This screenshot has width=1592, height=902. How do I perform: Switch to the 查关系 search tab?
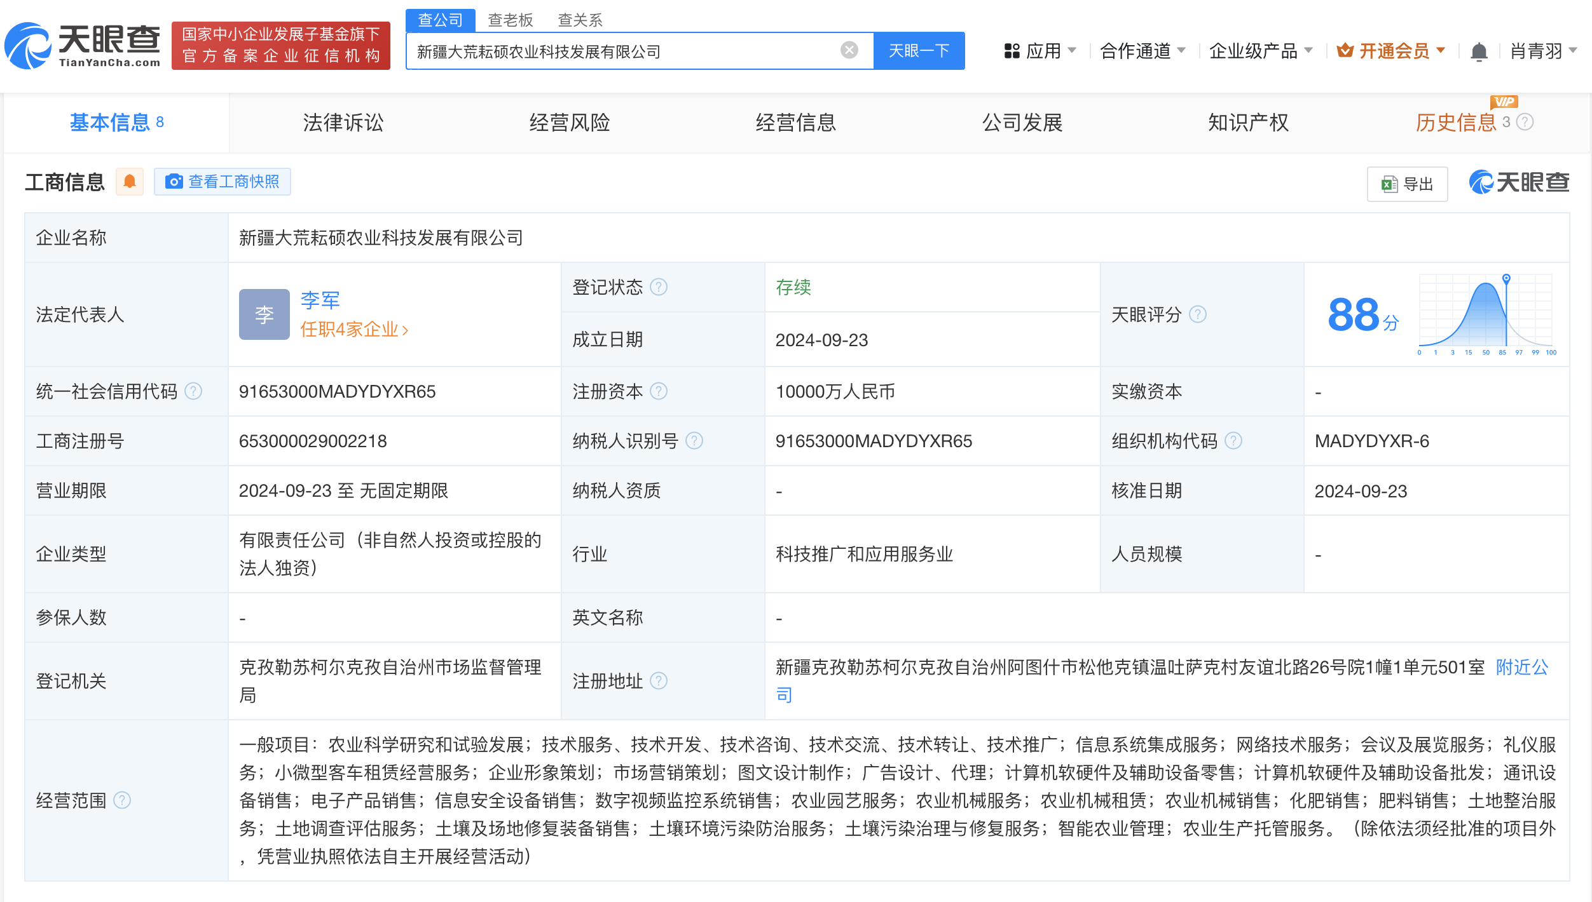[x=580, y=20]
